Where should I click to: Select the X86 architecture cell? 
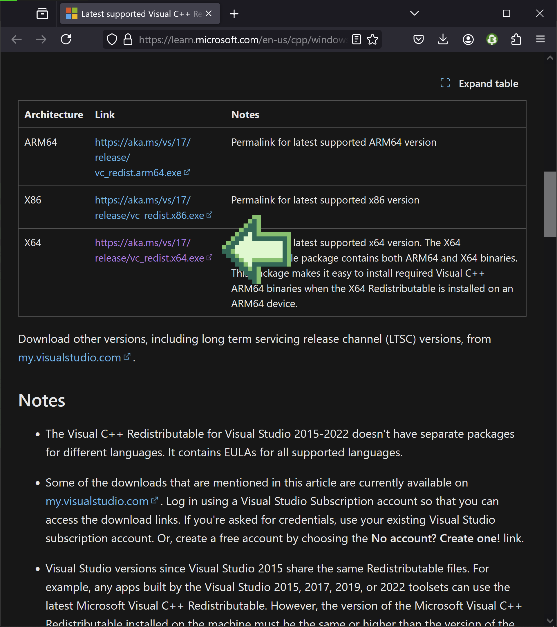click(x=33, y=200)
